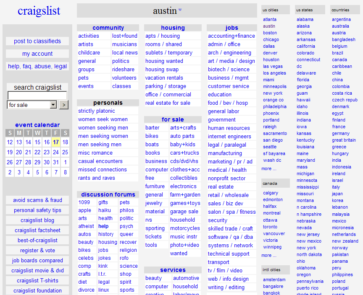Browse childcare in community
363x295 pixels.
point(89,53)
